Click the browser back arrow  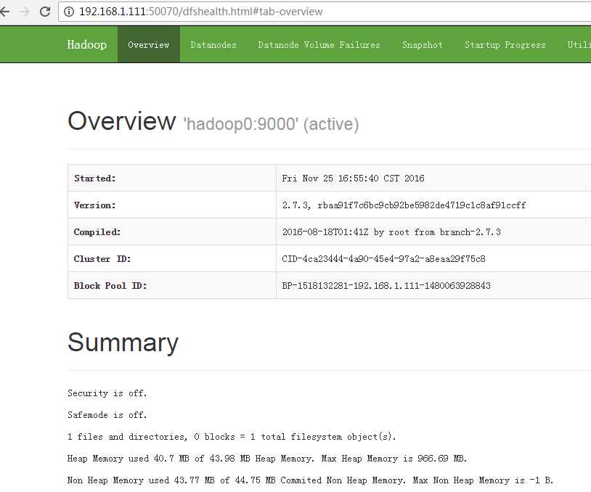pyautogui.click(x=4, y=12)
